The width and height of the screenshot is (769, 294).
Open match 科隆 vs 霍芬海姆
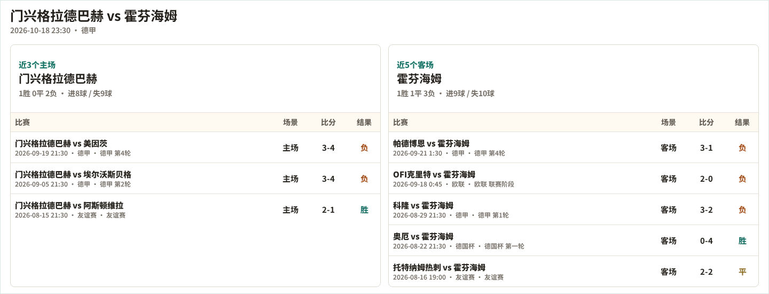pyautogui.click(x=423, y=205)
